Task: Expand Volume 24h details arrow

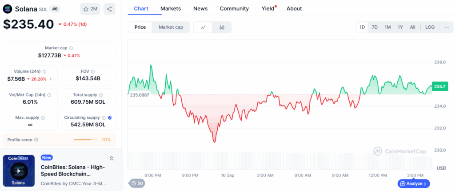Action: point(51,79)
